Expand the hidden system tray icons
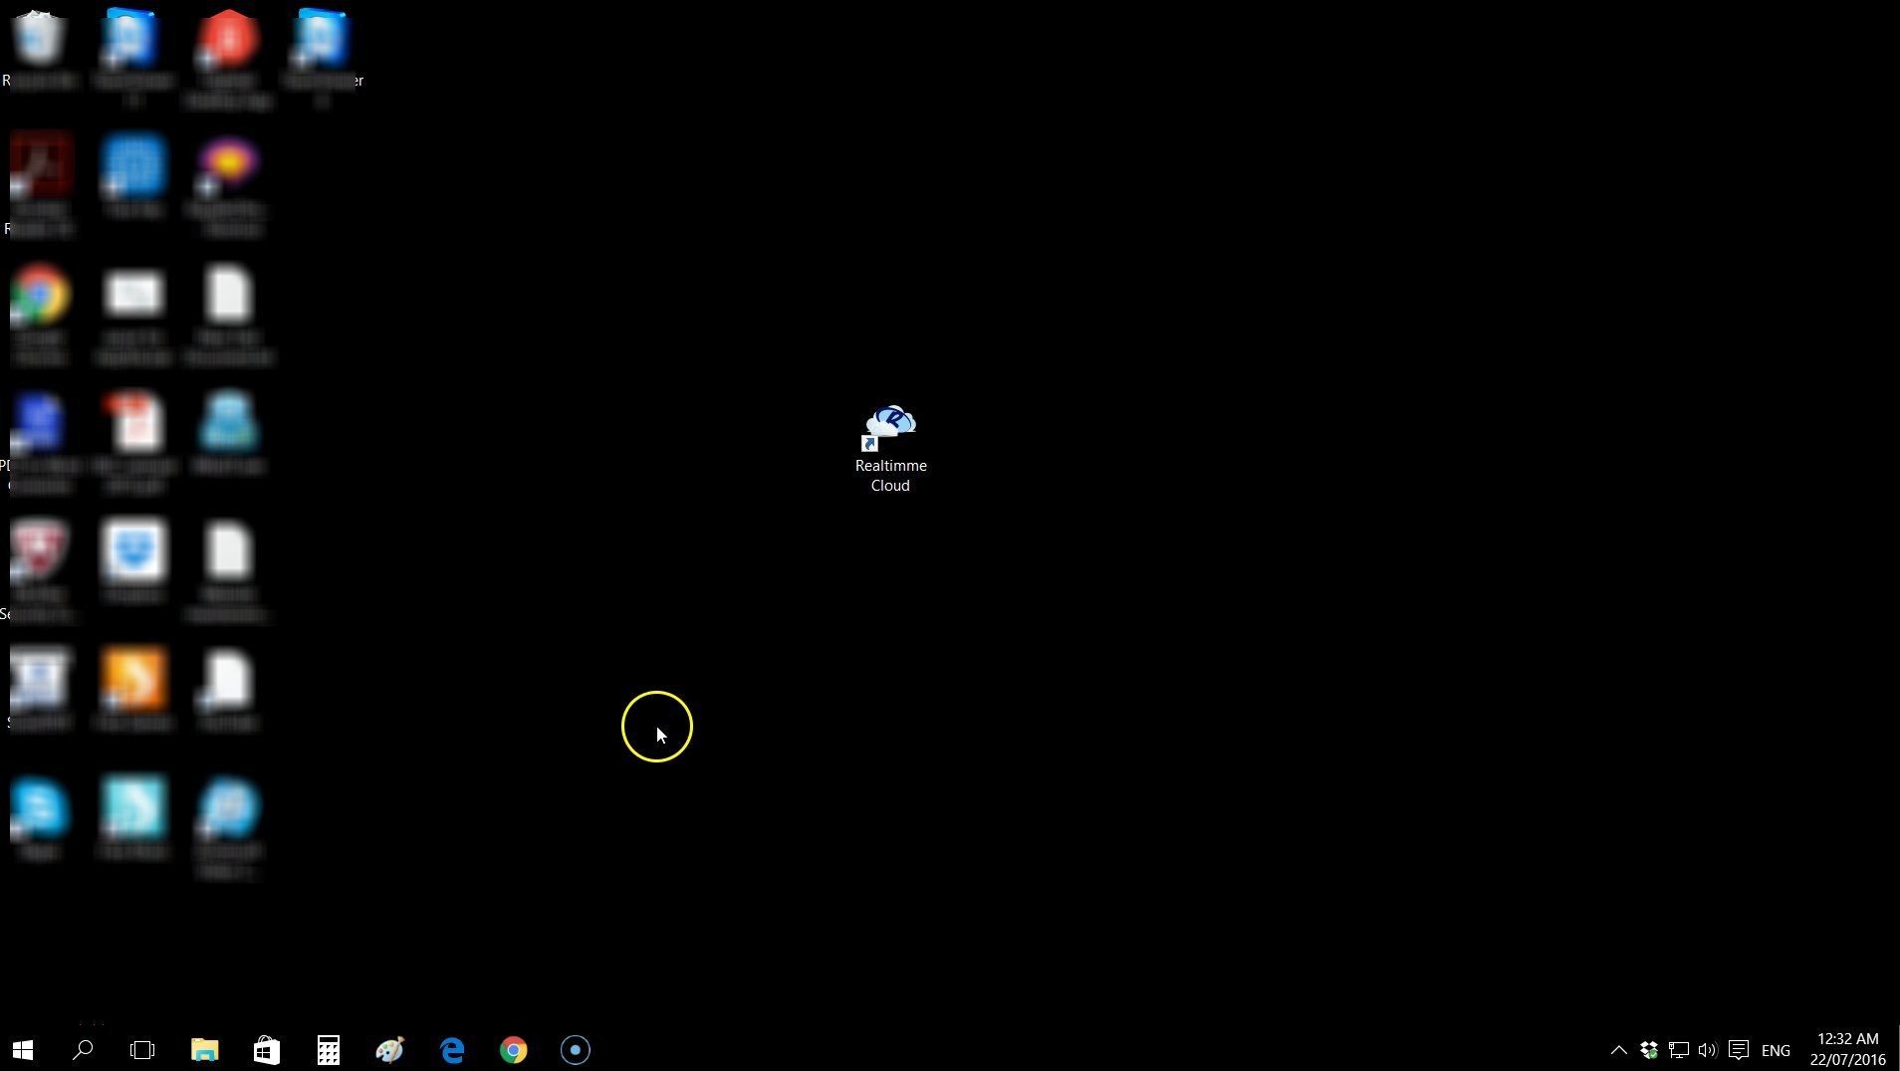1900x1071 pixels. [x=1618, y=1049]
